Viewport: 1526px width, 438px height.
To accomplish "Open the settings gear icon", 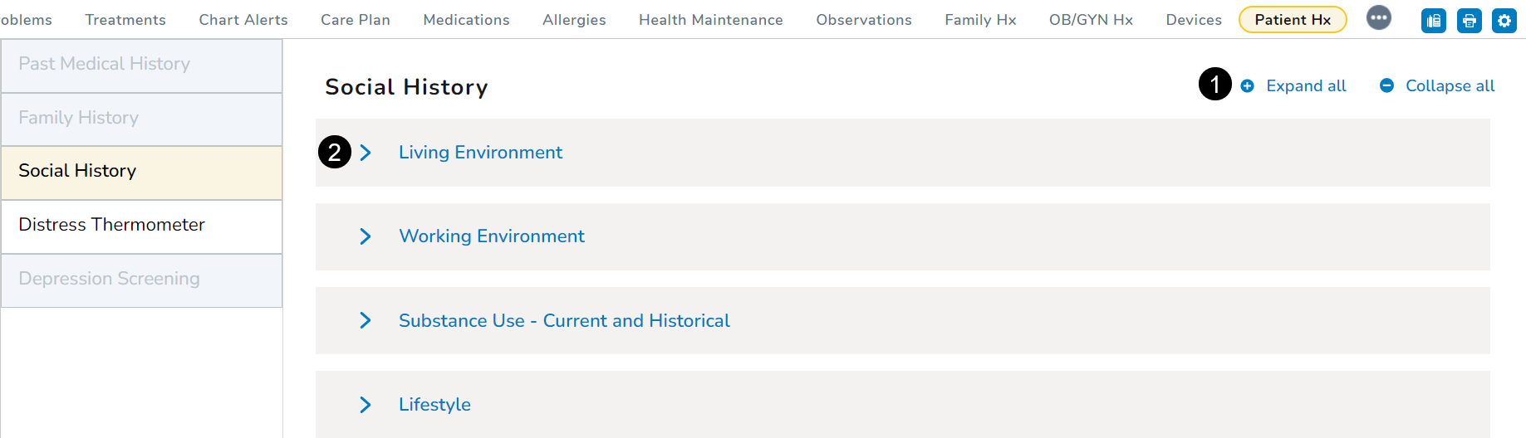I will pos(1504,21).
